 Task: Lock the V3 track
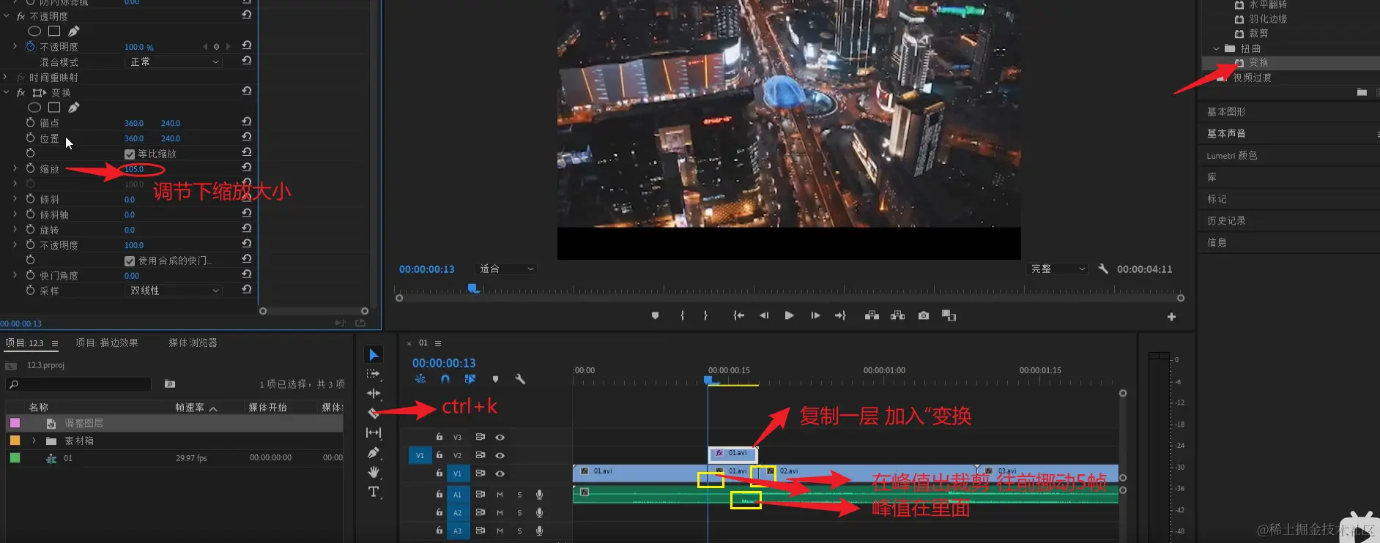tap(439, 437)
